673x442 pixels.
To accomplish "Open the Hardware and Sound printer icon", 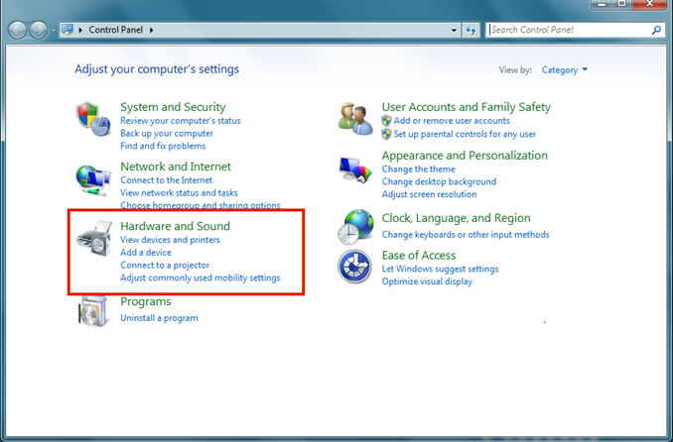I will point(94,238).
